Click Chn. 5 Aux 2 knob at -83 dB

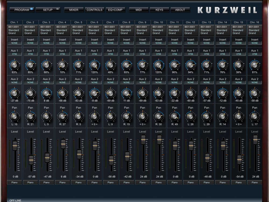pyautogui.click(x=79, y=94)
